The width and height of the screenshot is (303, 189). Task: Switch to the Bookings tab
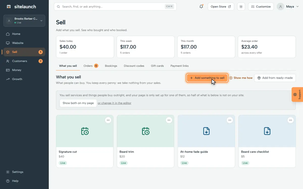[111, 66]
